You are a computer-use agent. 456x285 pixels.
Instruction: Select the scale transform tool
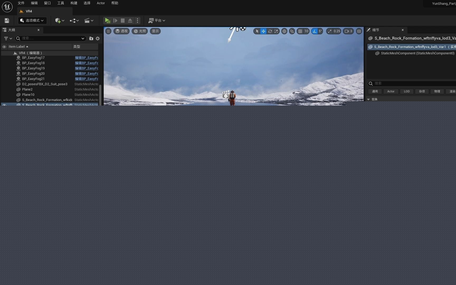(276, 31)
